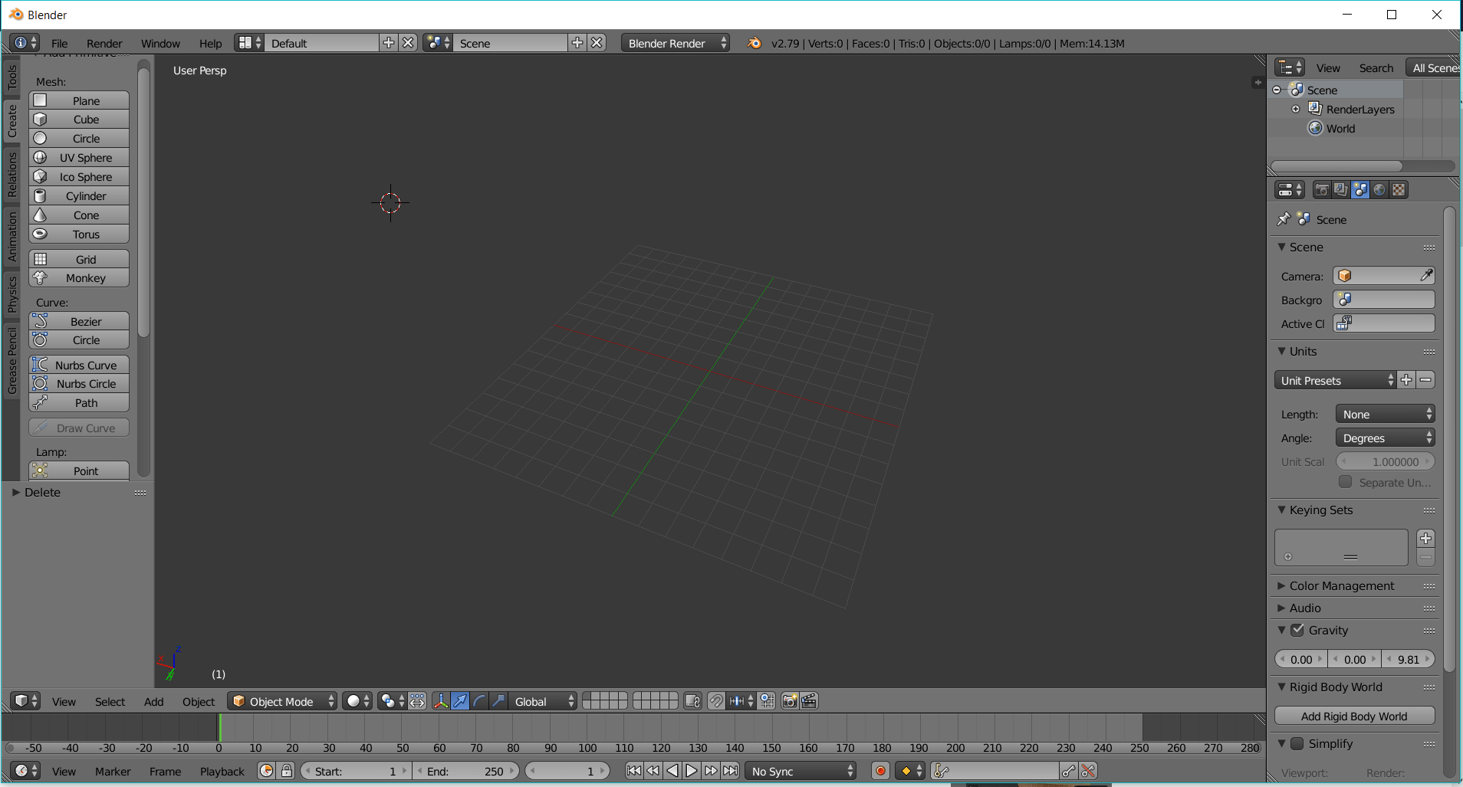Click Add Rigid Body World button
The height and width of the screenshot is (787, 1463).
click(1354, 716)
